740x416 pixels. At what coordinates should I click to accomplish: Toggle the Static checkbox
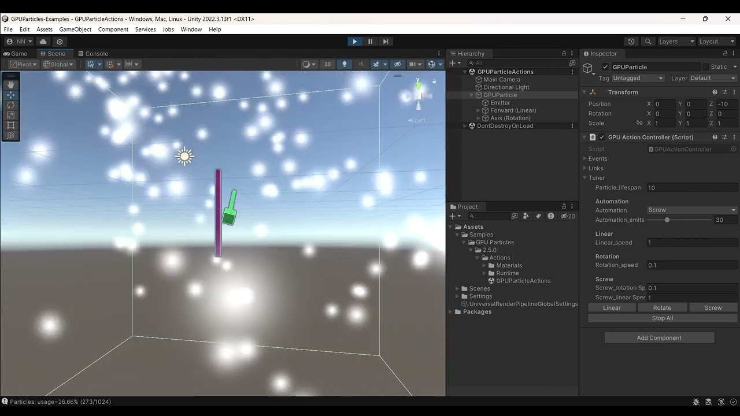point(705,67)
